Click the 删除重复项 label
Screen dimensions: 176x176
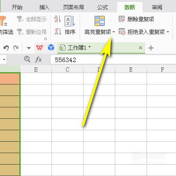click(141, 19)
